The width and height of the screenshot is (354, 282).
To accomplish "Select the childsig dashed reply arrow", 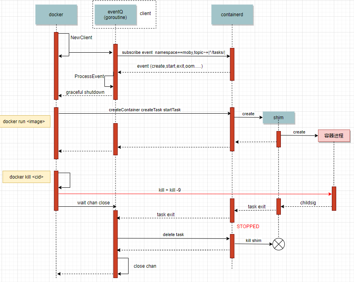I will [x=307, y=207].
